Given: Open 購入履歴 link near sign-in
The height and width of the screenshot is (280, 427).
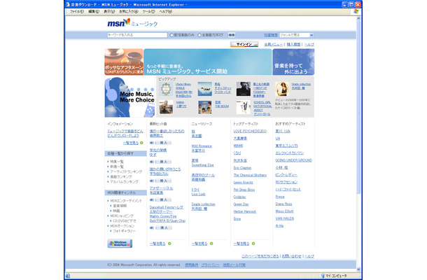Looking at the screenshot, I should point(293,44).
